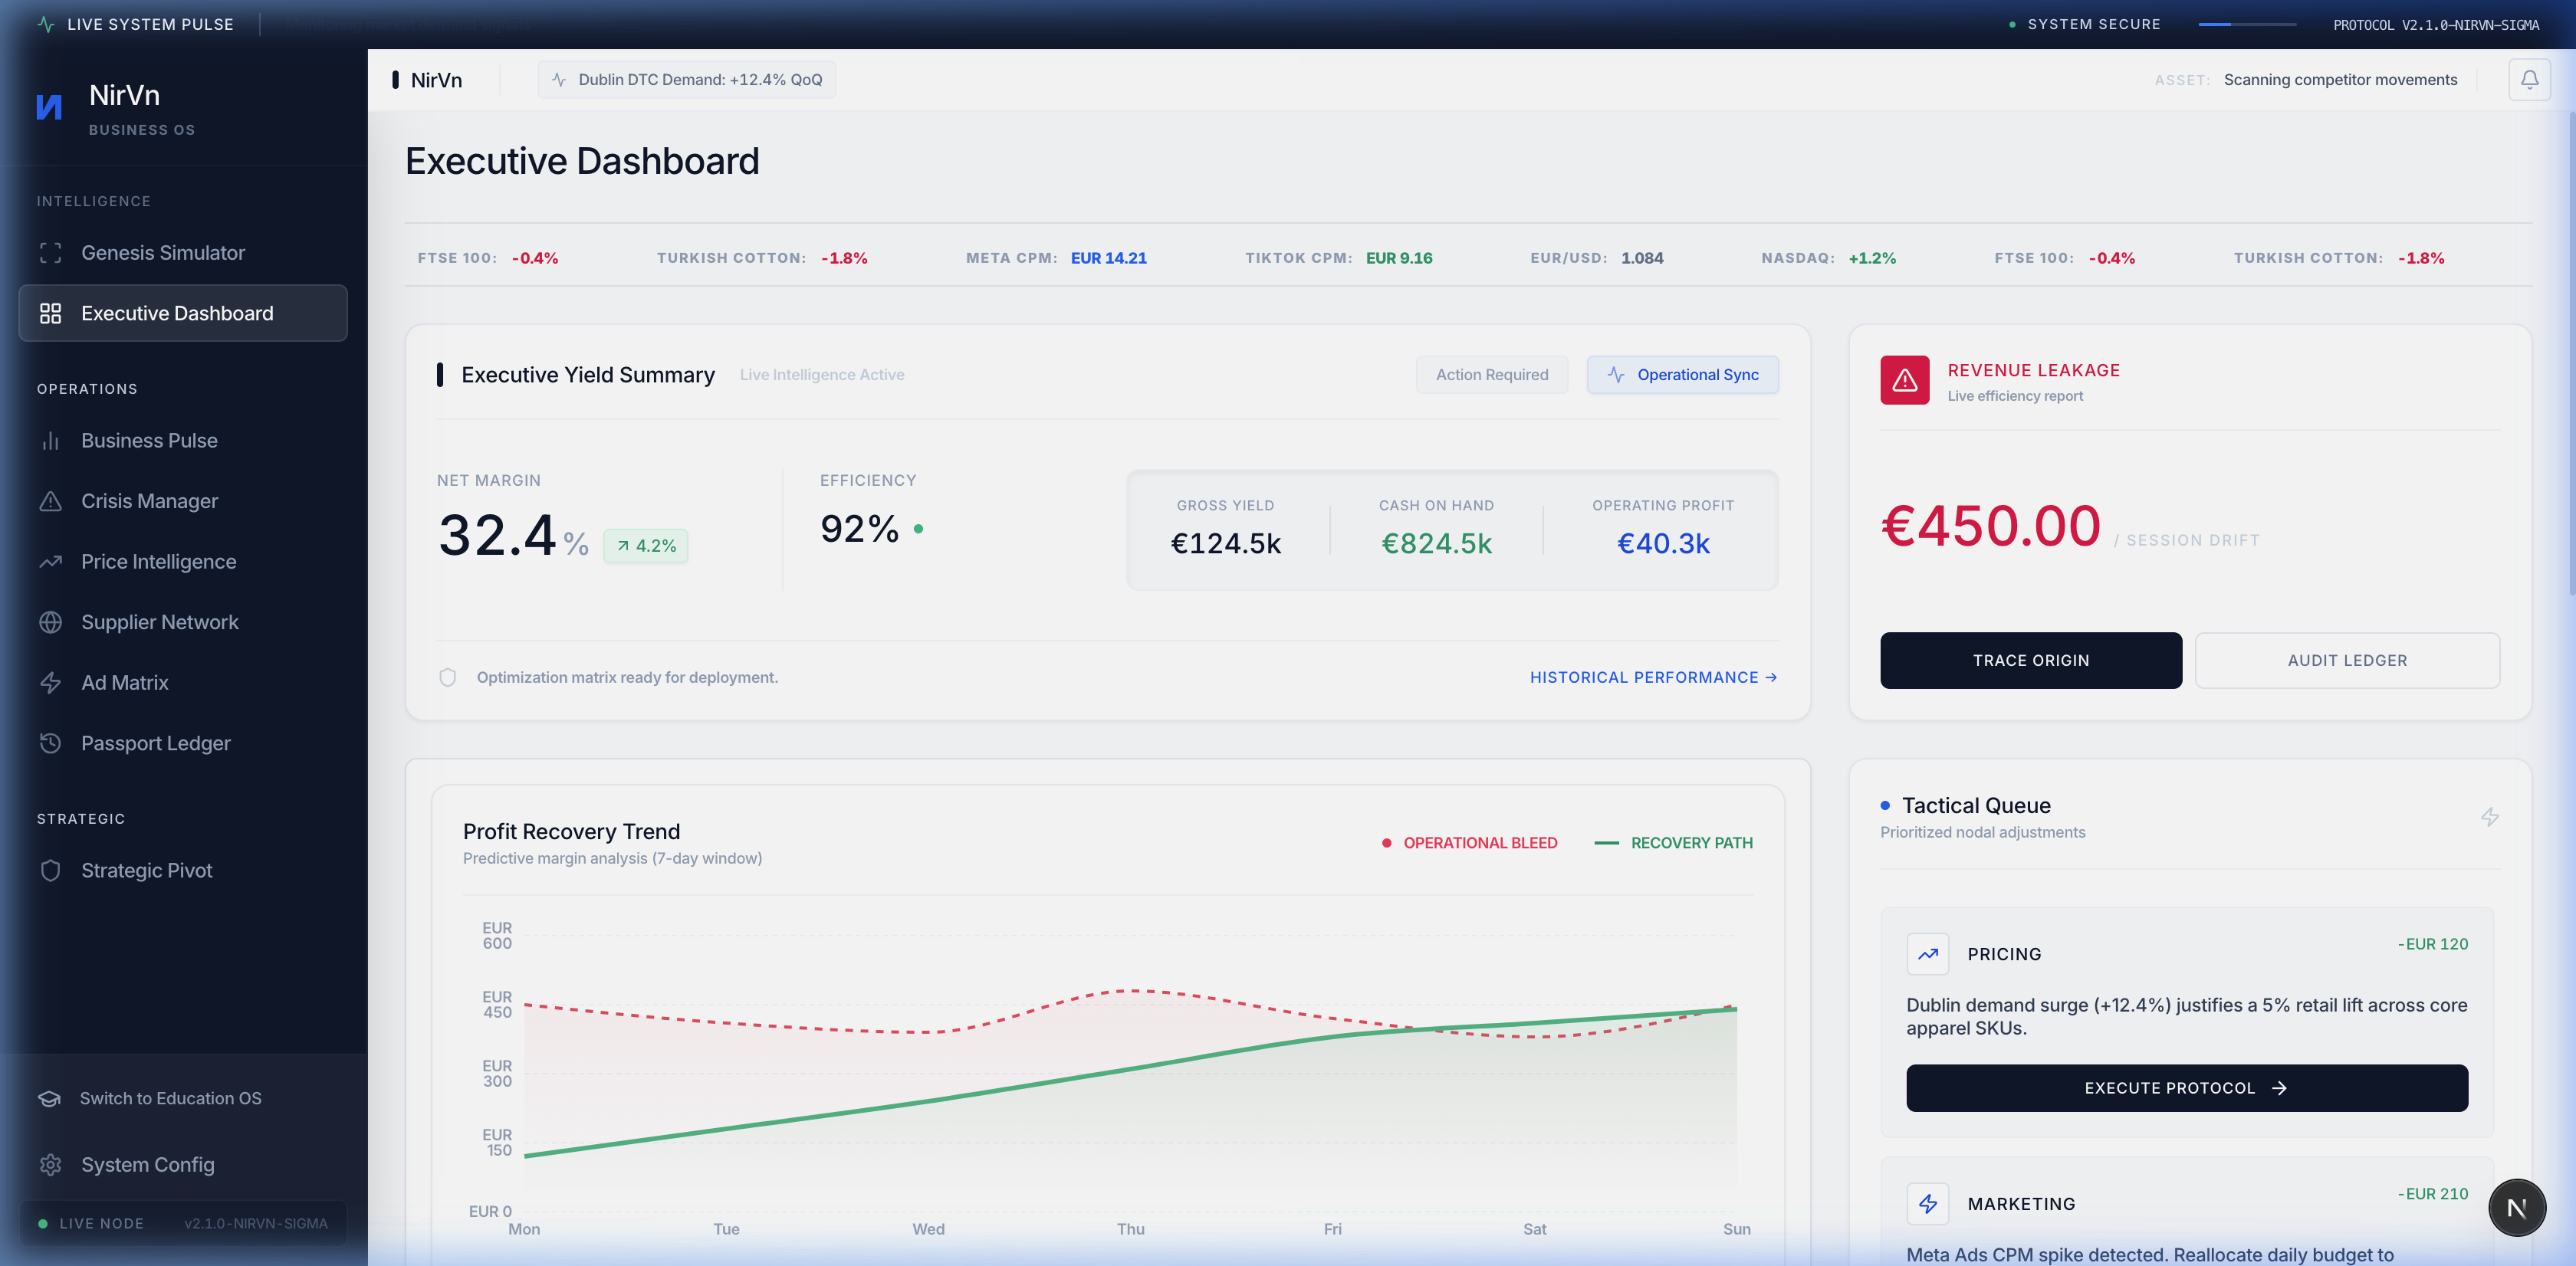Go to Crisis Manager

[183, 502]
